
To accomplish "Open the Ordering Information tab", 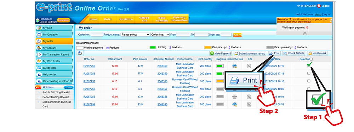I will [x=179, y=19].
